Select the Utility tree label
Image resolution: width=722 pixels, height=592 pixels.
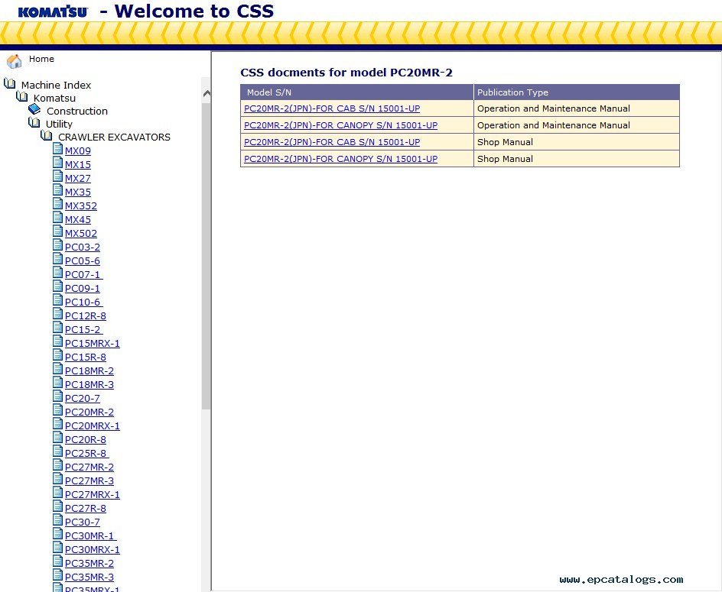59,124
